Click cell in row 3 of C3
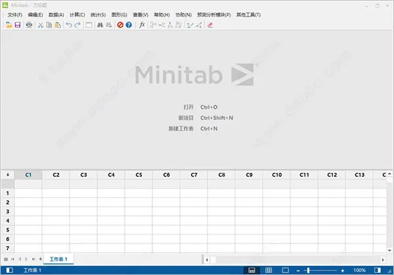The image size is (394, 275). coord(83,211)
